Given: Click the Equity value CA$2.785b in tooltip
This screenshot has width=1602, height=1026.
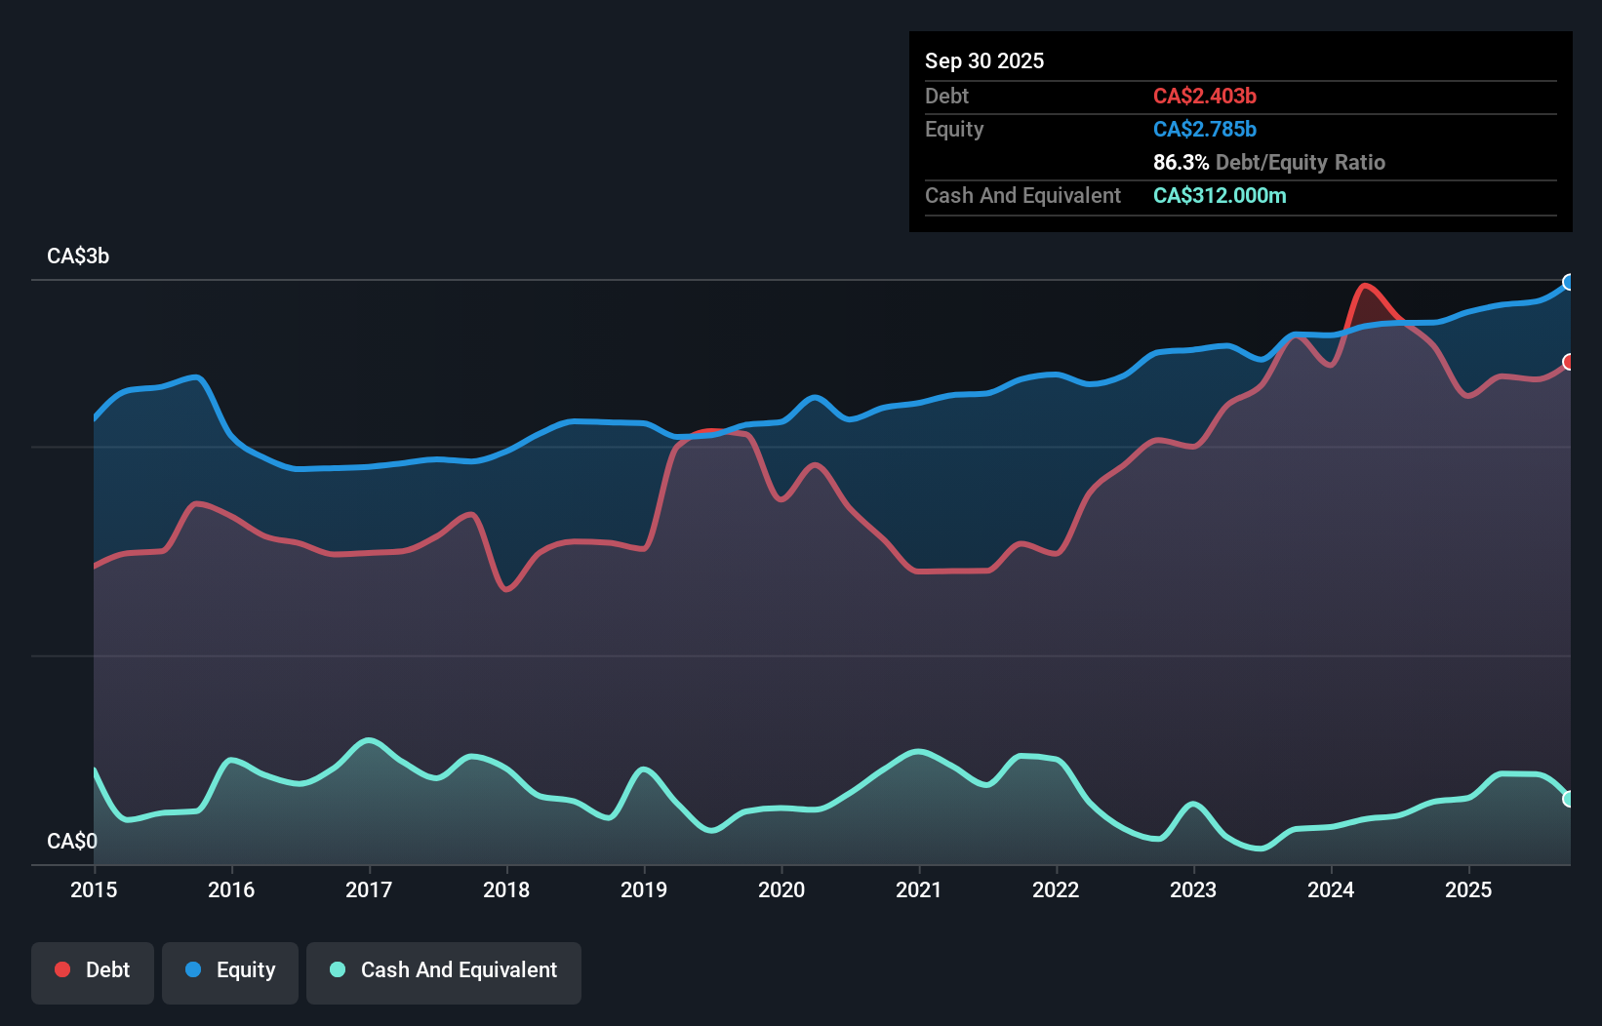Looking at the screenshot, I should coord(1205,129).
